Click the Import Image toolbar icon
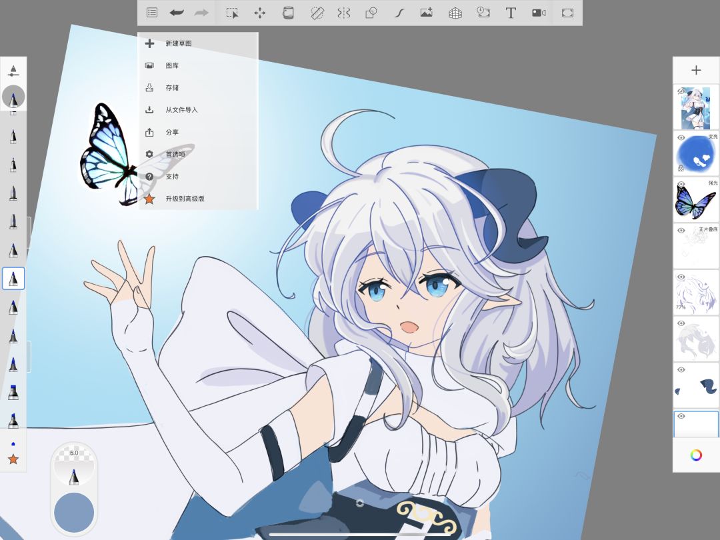This screenshot has width=720, height=540. (x=427, y=13)
